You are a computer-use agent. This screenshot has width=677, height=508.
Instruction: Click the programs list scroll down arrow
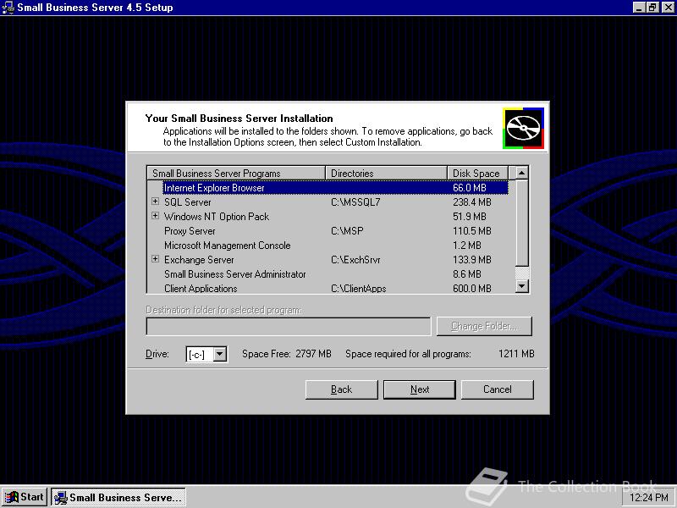(522, 286)
